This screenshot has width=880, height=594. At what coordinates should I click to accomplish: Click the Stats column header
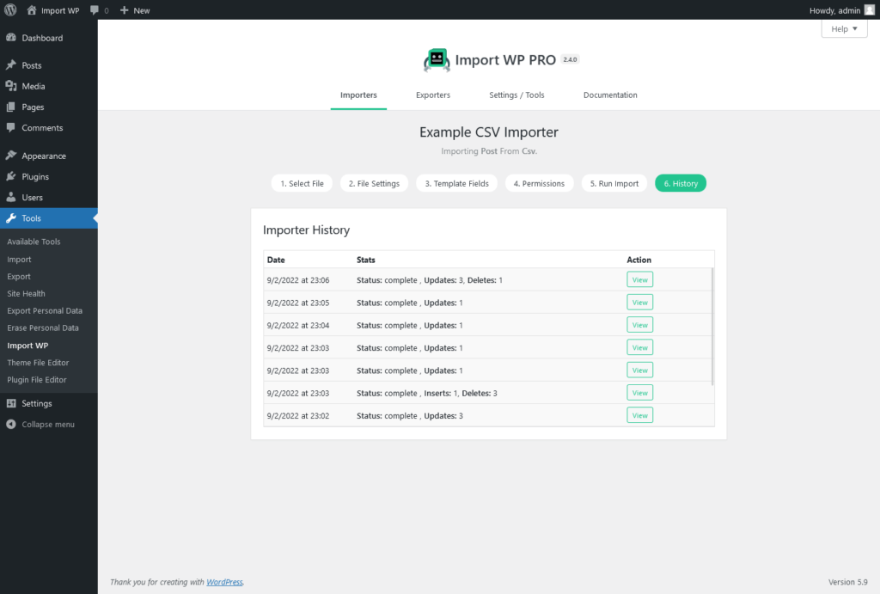click(x=365, y=260)
